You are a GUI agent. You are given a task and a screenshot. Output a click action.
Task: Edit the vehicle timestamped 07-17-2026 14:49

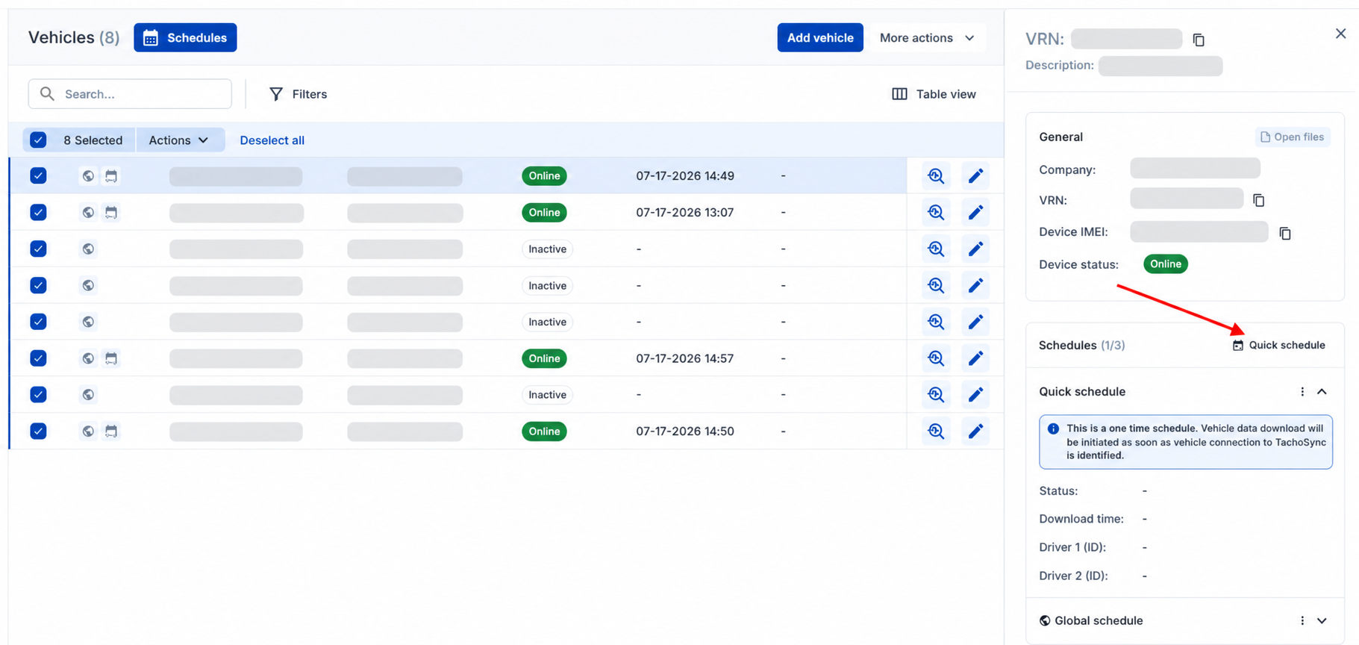975,176
